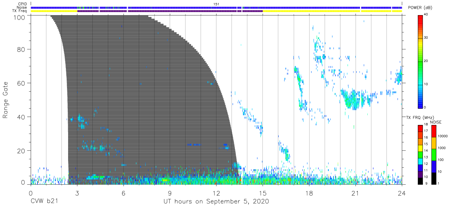Select the 30 tick on POWER colorbar
The image size is (452, 209).
(426, 38)
